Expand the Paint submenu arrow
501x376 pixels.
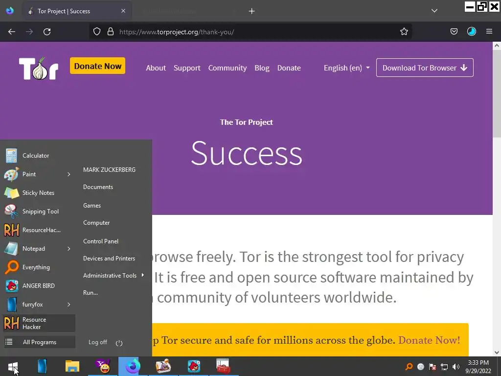coord(69,174)
